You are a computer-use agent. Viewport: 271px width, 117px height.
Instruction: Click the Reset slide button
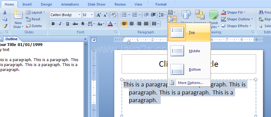33,19
